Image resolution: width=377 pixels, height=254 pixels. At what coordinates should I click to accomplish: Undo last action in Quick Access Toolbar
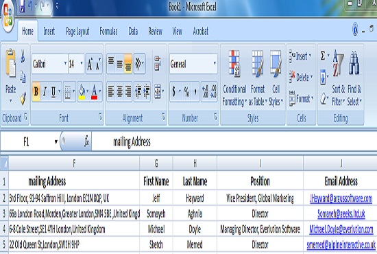pyautogui.click(x=31, y=5)
